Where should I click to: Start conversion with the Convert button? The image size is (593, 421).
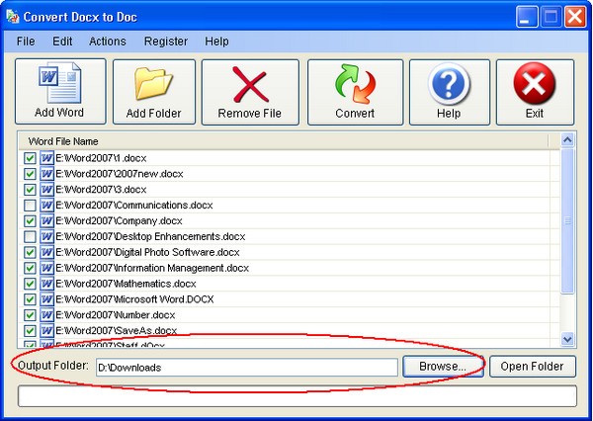pyautogui.click(x=355, y=92)
